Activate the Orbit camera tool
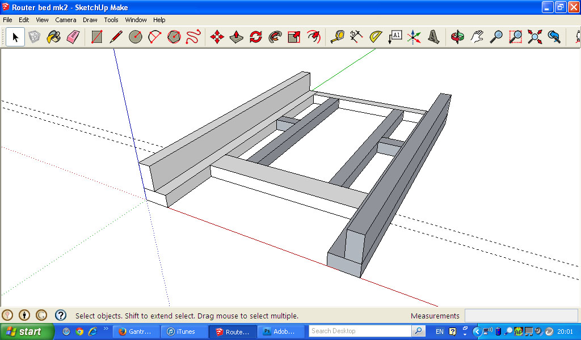This screenshot has height=340, width=581. [457, 37]
